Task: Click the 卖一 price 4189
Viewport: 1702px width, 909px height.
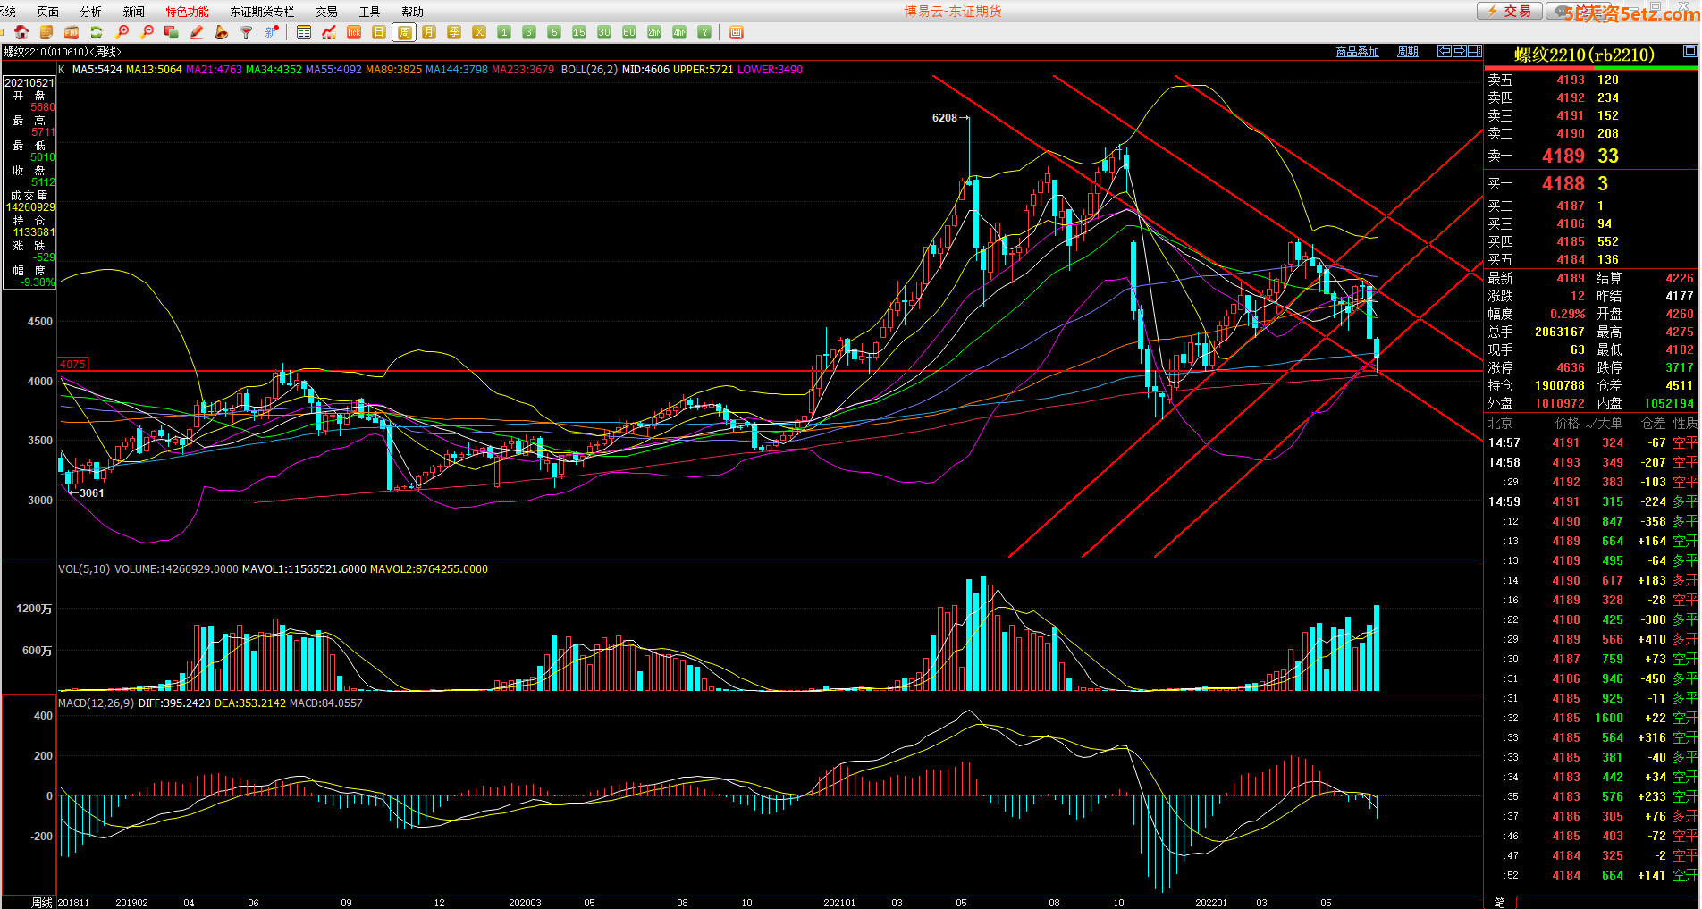Action: click(x=1563, y=156)
